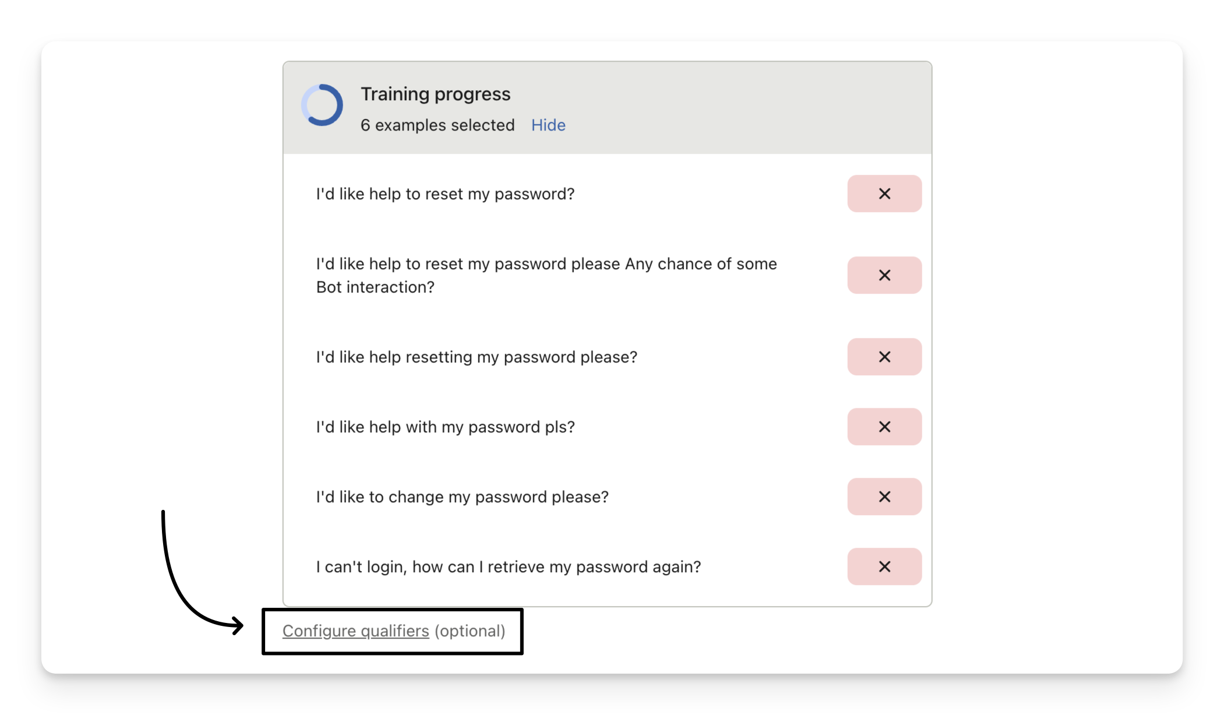Click the X beside "help with my password pls"
This screenshot has width=1224, height=715.
(884, 427)
